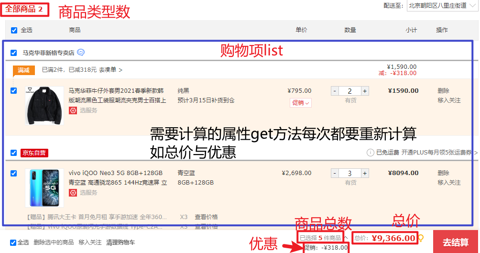Select the 全部商品 2 tab
The image size is (480, 253).
point(24,9)
